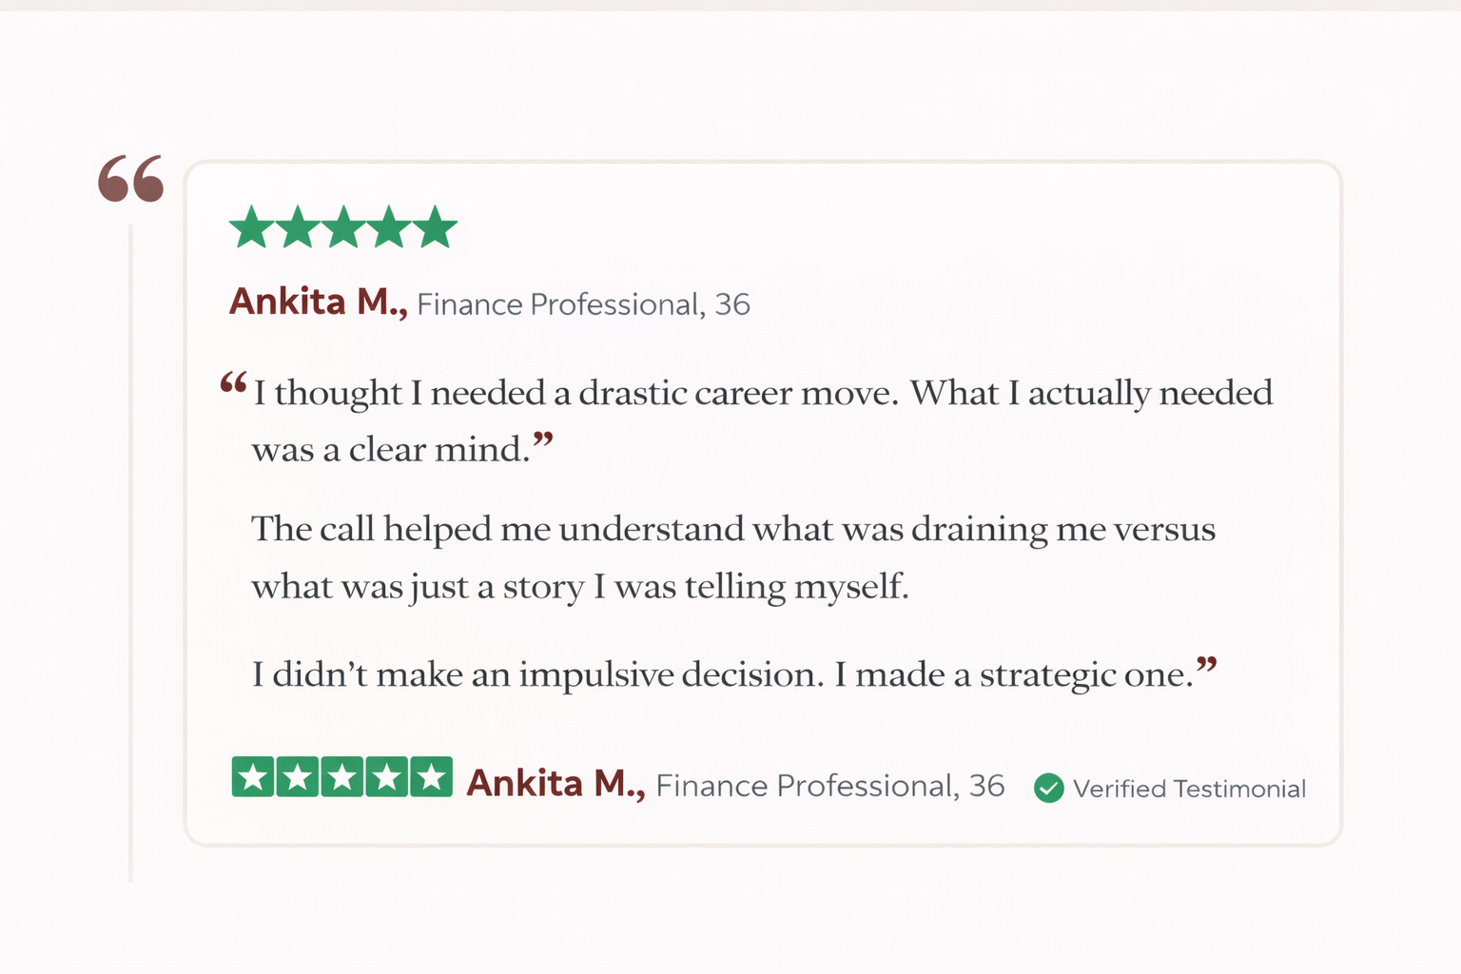Click the small red opening quote before "I thought"
Viewport: 1461px width, 974px height.
click(x=234, y=384)
